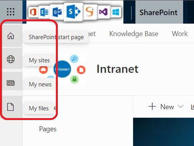This screenshot has height=146, width=194.
Task: Click the globe My sites icon
Action: click(10, 59)
